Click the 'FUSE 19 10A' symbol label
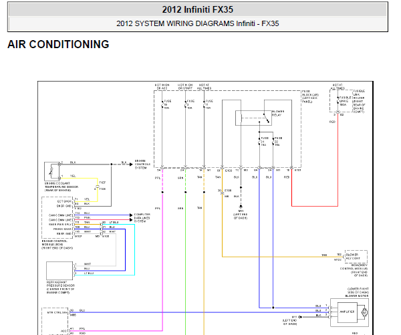 [167, 104]
